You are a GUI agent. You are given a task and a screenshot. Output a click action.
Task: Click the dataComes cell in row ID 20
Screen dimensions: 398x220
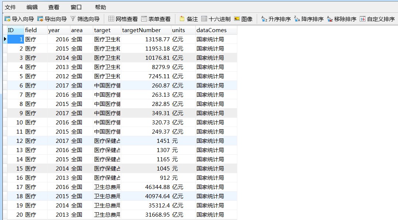(216, 214)
